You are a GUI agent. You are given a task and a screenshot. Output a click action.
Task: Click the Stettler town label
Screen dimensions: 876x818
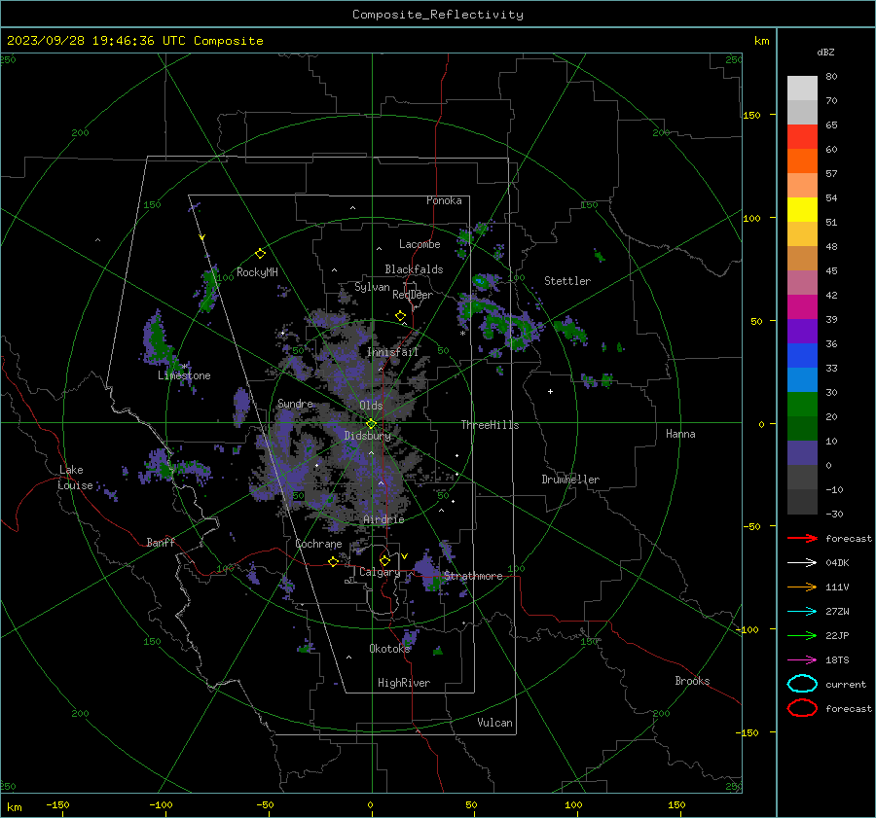567,281
